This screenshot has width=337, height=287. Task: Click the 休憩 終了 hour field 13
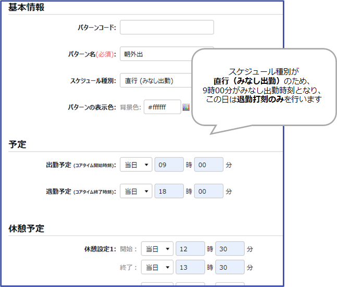(190, 267)
